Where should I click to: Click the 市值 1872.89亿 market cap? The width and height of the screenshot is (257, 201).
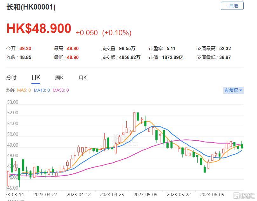pos(166,57)
